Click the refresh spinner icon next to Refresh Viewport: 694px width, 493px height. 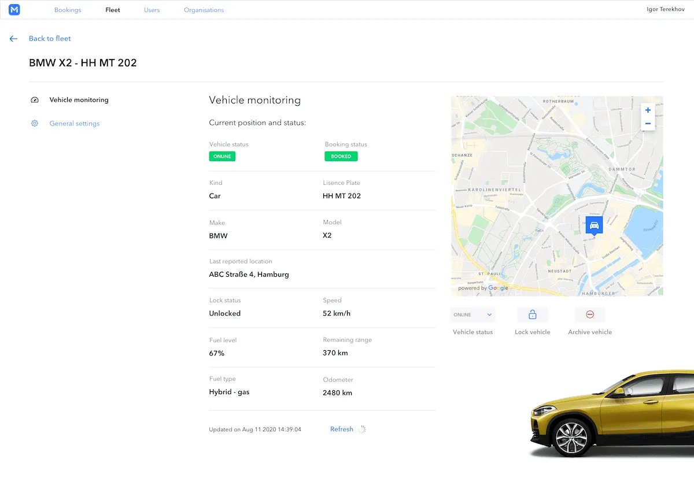[363, 429]
